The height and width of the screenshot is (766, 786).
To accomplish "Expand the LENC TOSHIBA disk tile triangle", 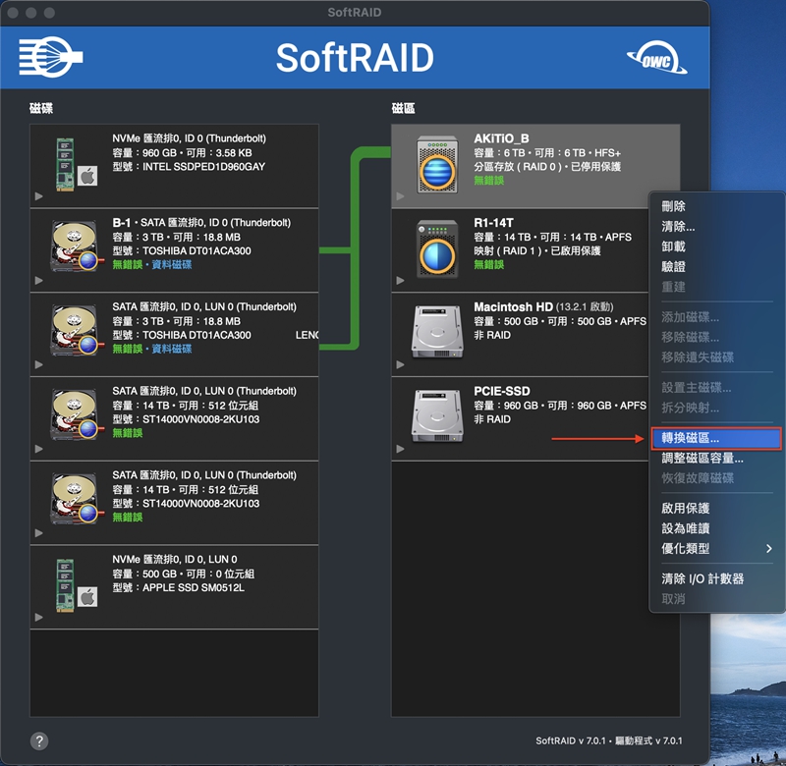I will click(x=38, y=364).
